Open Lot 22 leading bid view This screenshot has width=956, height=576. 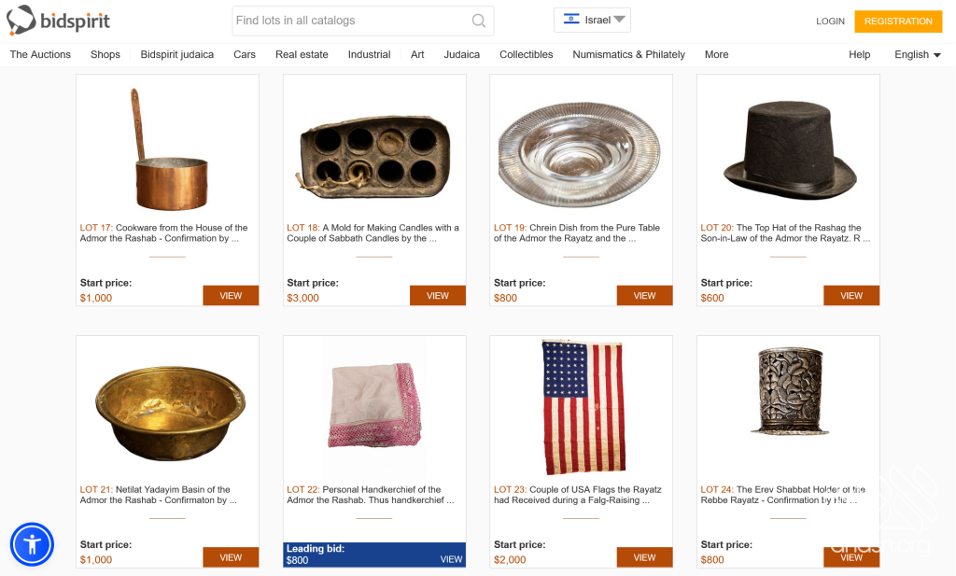[451, 559]
